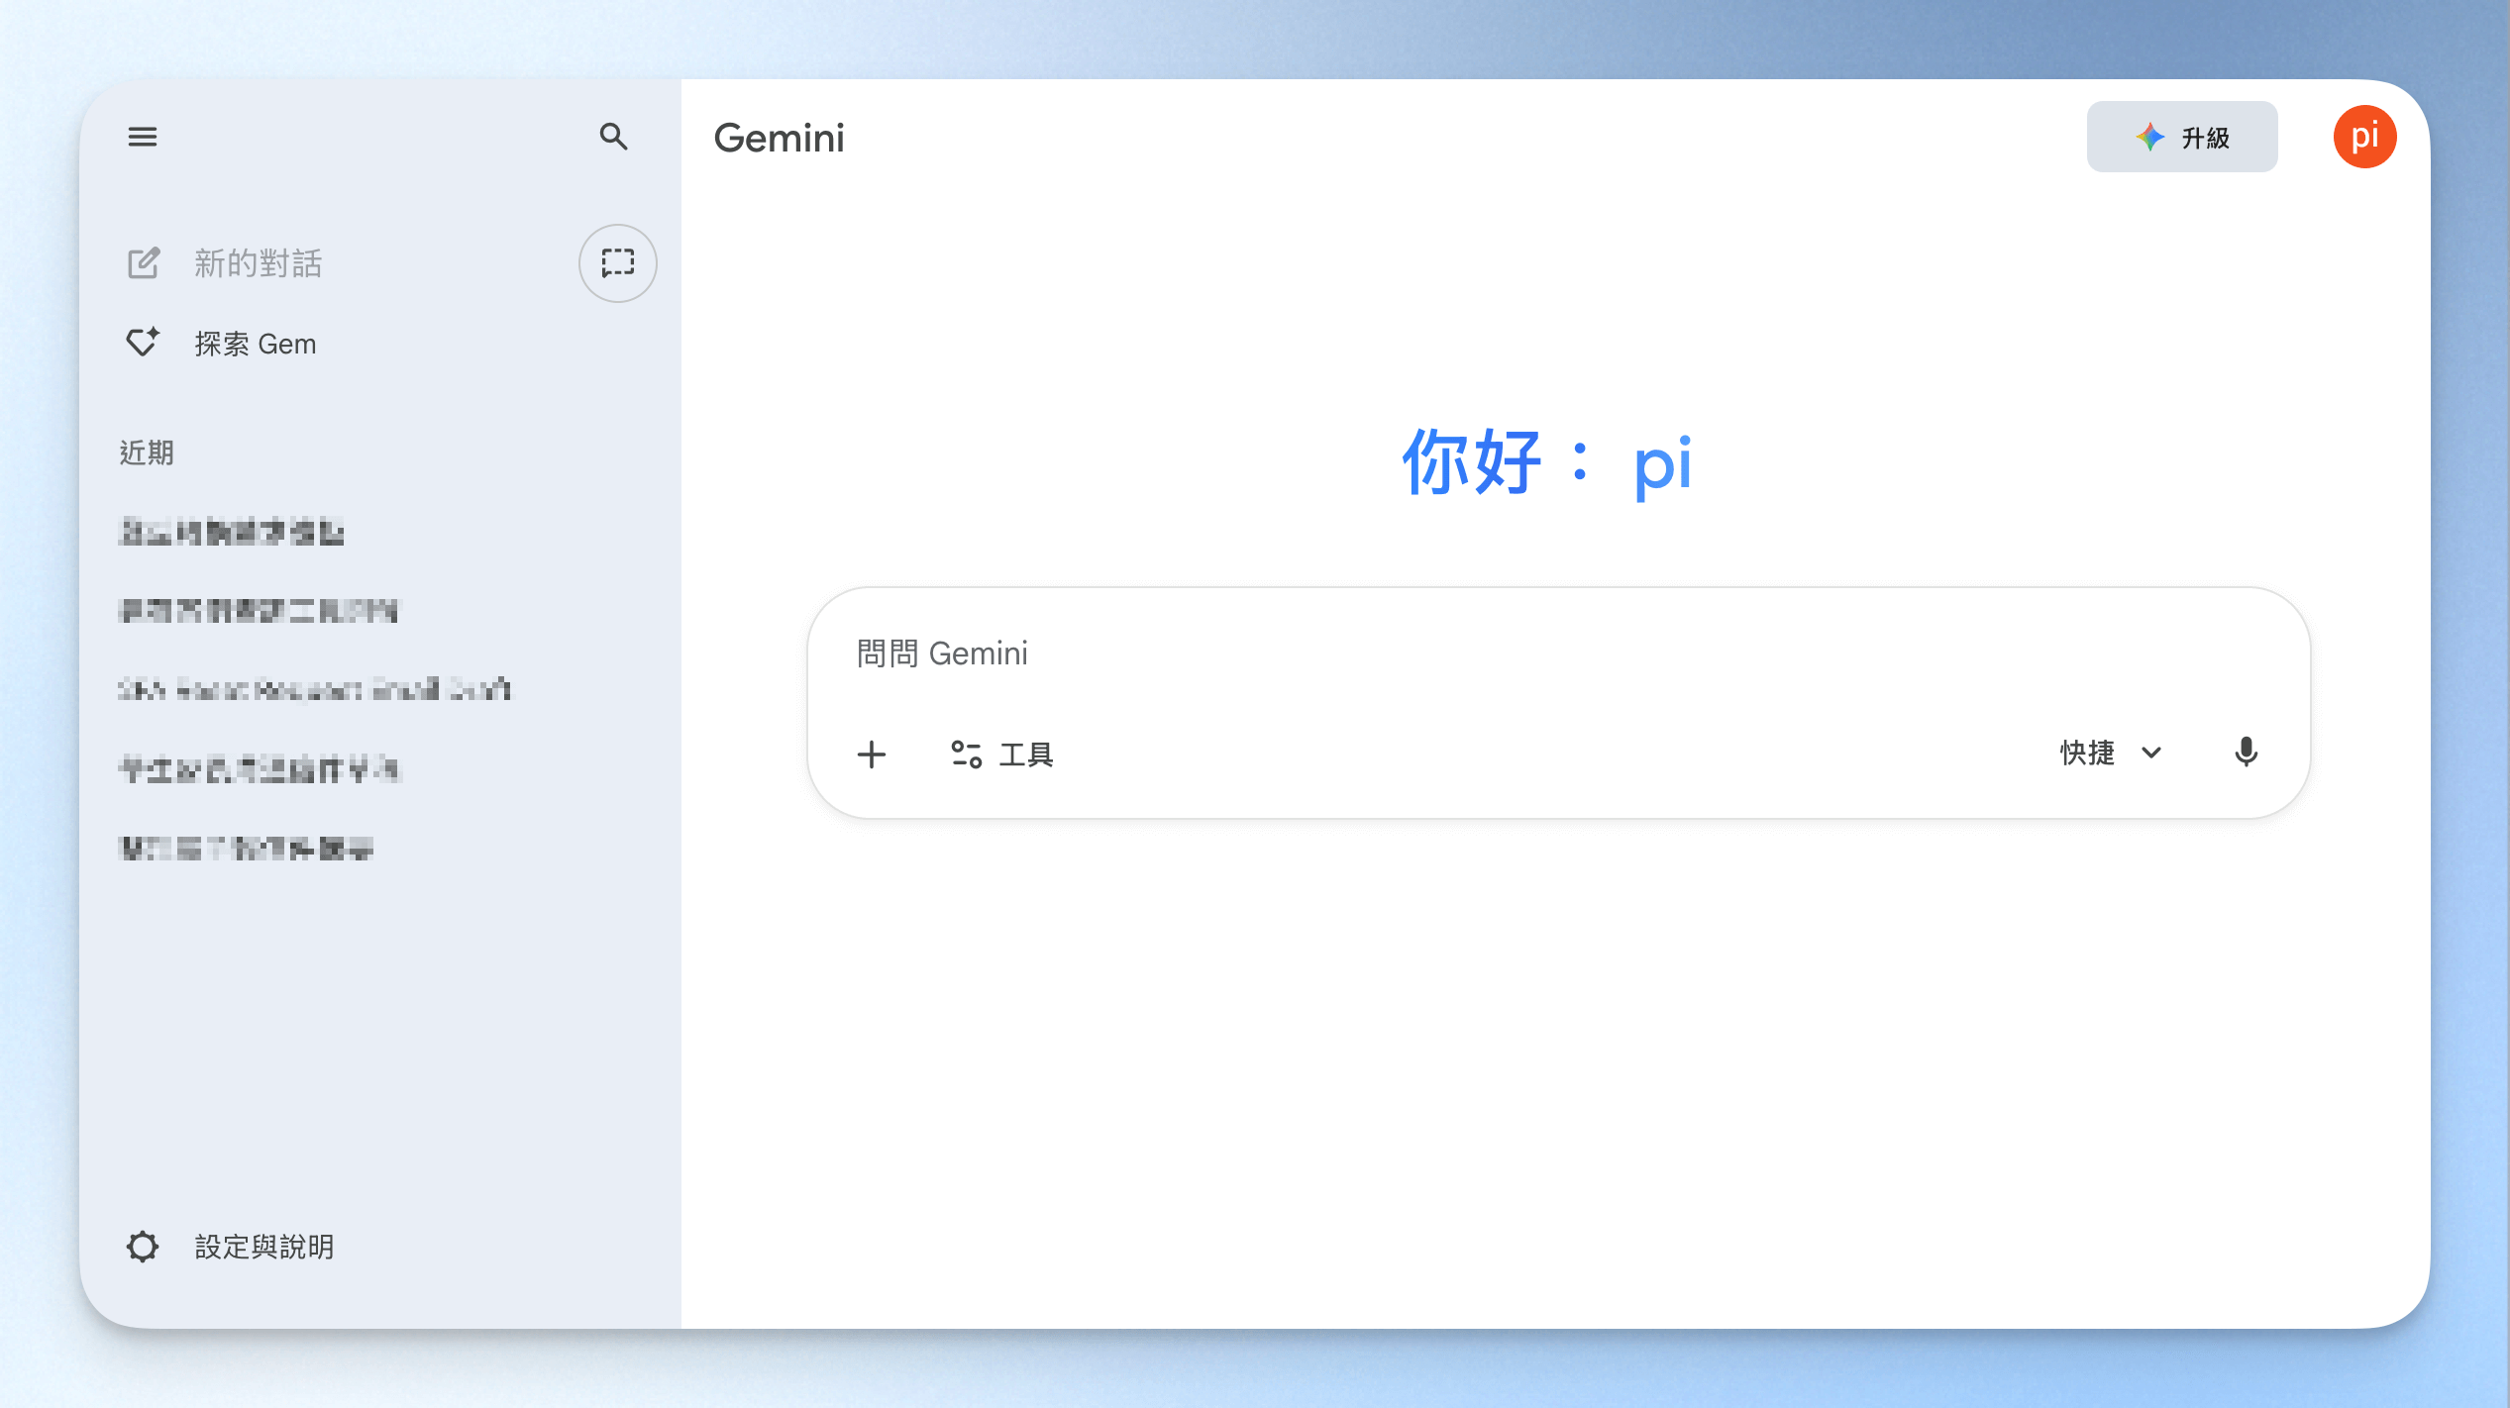This screenshot has height=1408, width=2510.
Task: Click the chevron next to 快捷
Action: pos(2151,753)
